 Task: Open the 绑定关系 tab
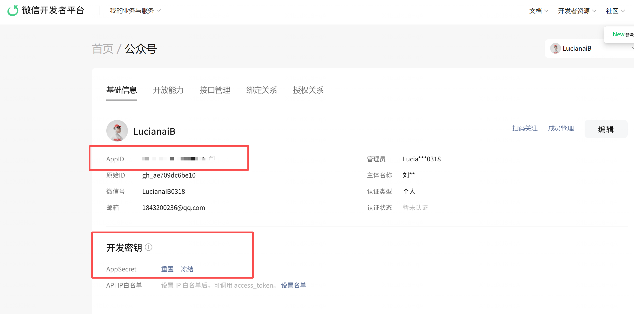pos(262,90)
